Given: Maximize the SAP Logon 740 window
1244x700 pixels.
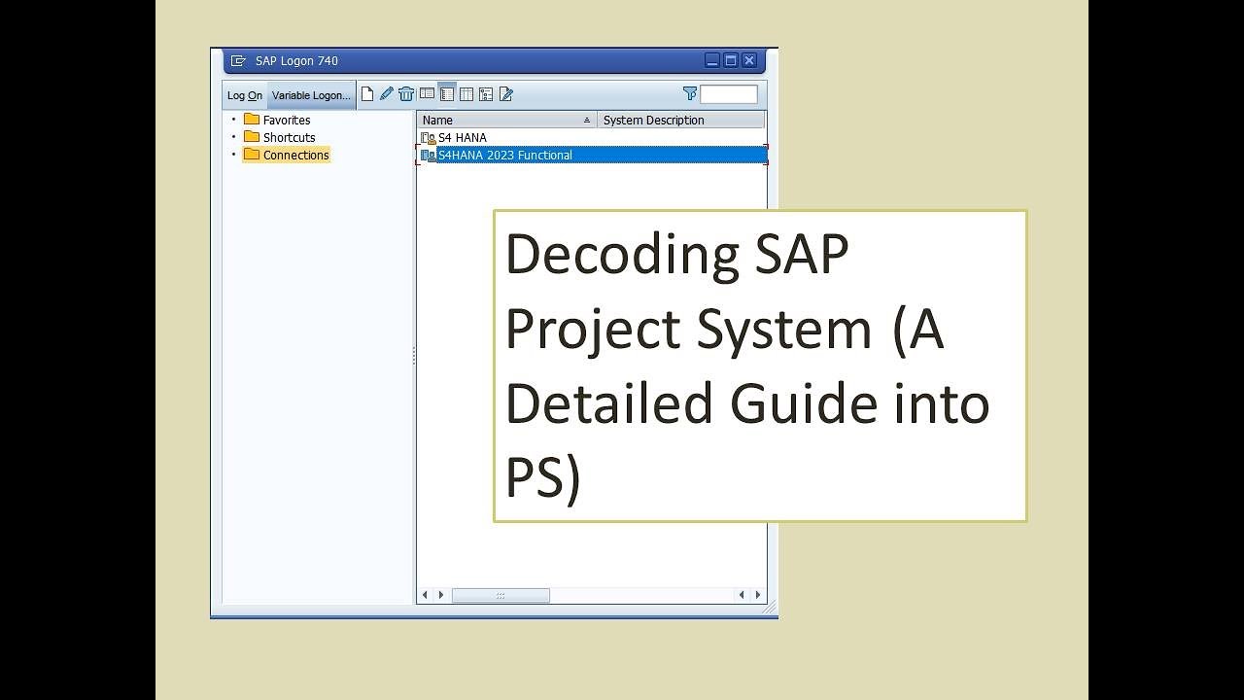Looking at the screenshot, I should [731, 60].
